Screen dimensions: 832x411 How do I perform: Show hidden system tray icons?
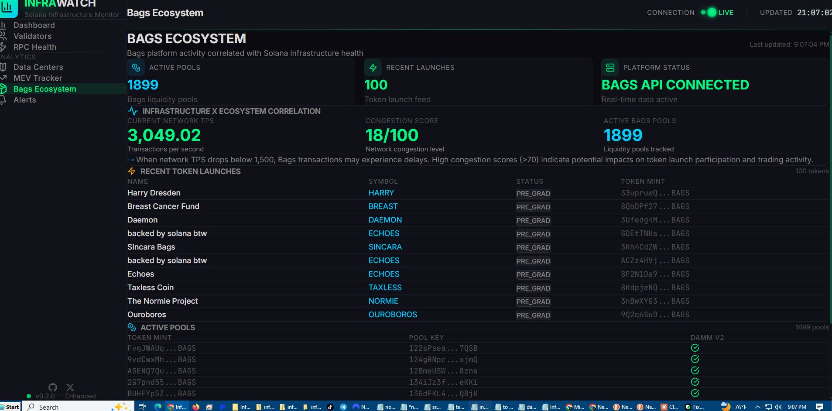click(757, 407)
